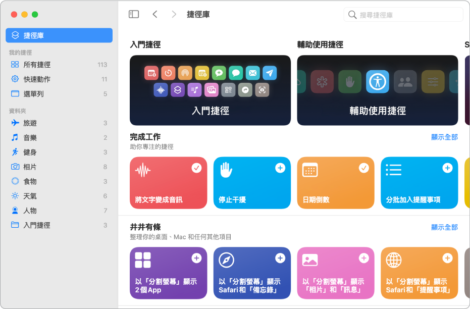Add the Safari 和「備忘錄」 shortcut
This screenshot has height=309, width=470.
point(280,258)
